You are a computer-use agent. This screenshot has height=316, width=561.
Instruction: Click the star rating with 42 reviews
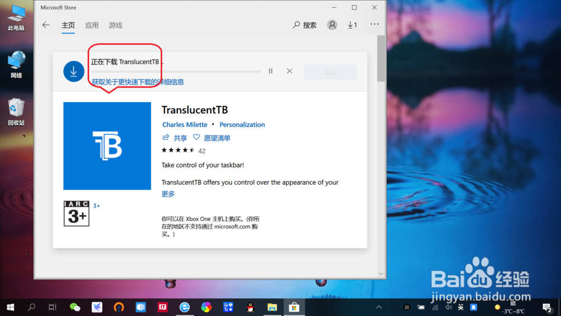pyautogui.click(x=183, y=150)
